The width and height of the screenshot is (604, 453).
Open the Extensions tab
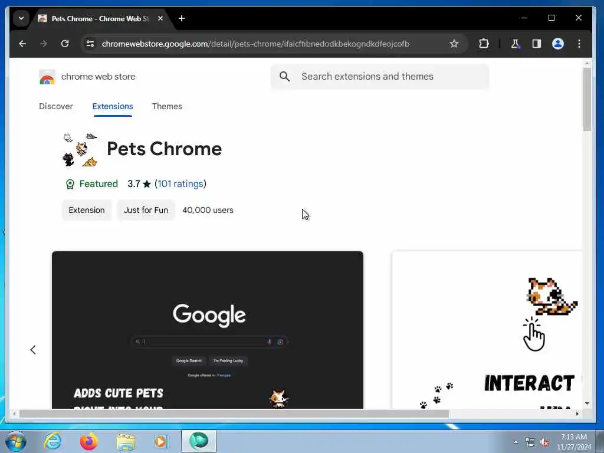pos(113,106)
